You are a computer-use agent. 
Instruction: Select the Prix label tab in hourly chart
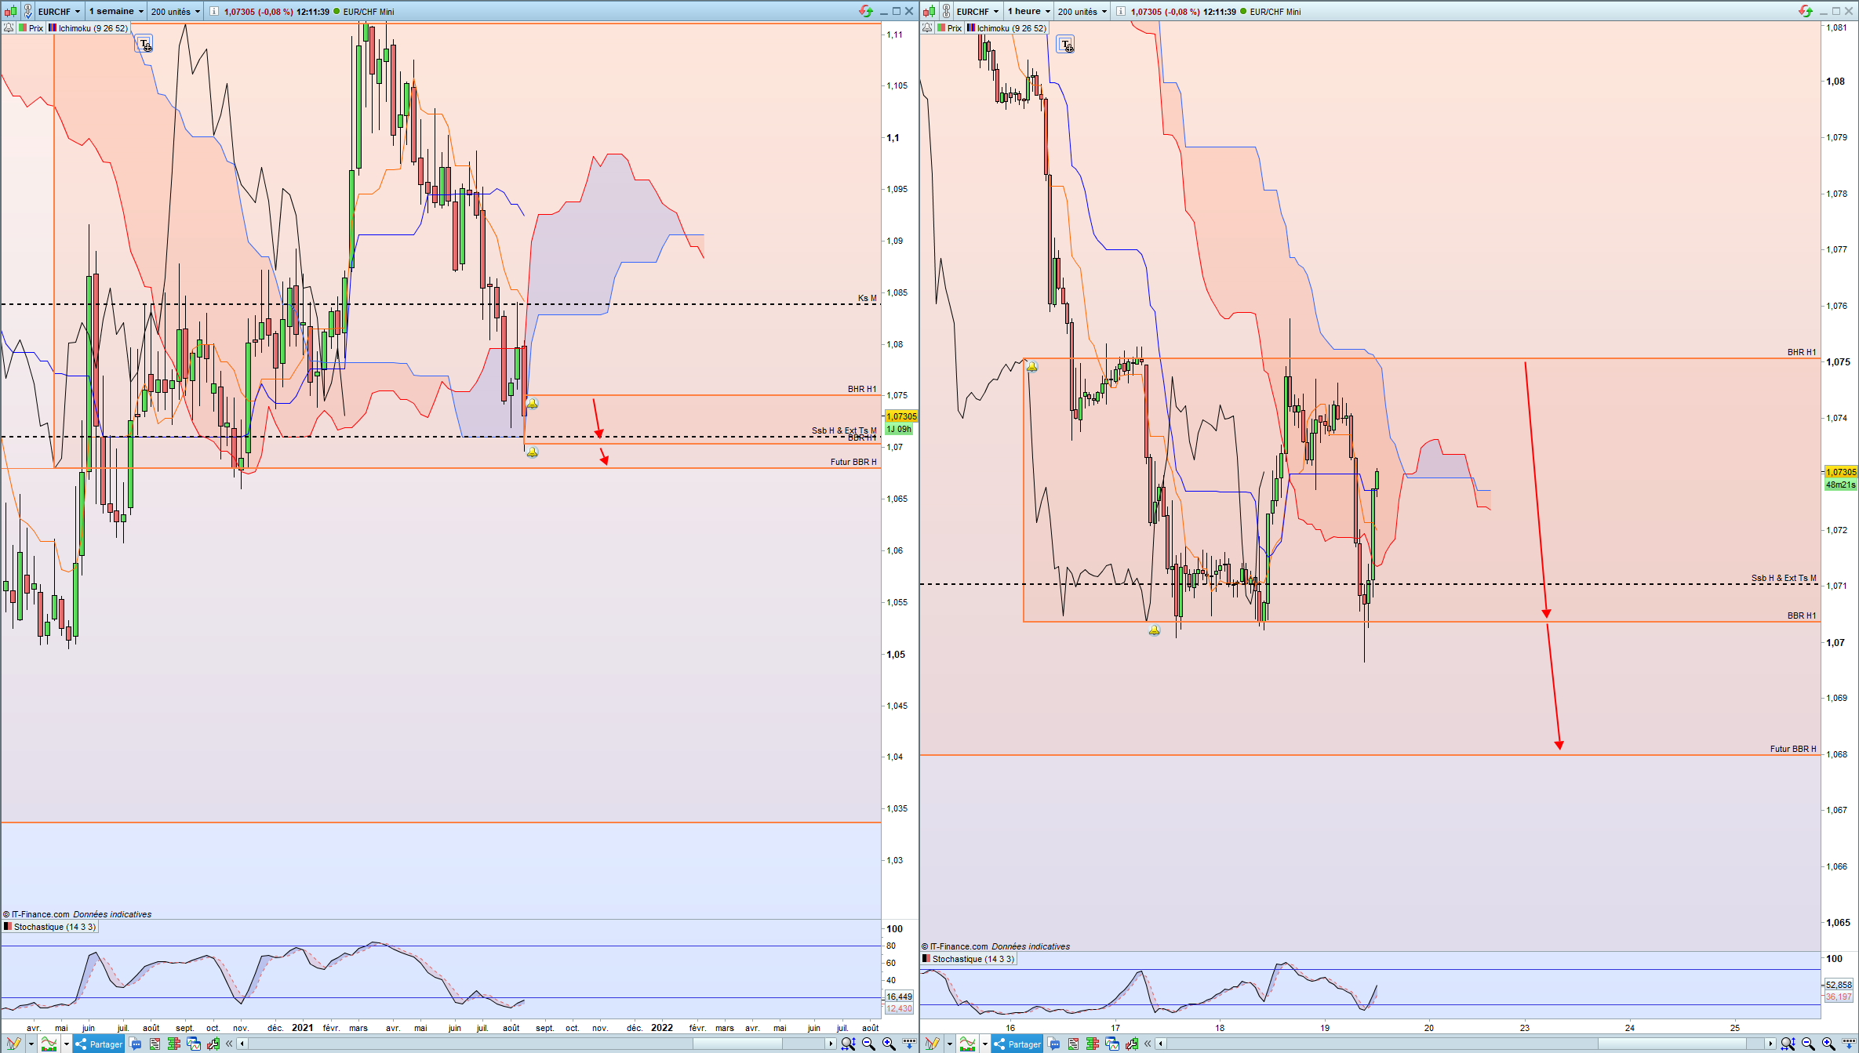pos(950,28)
